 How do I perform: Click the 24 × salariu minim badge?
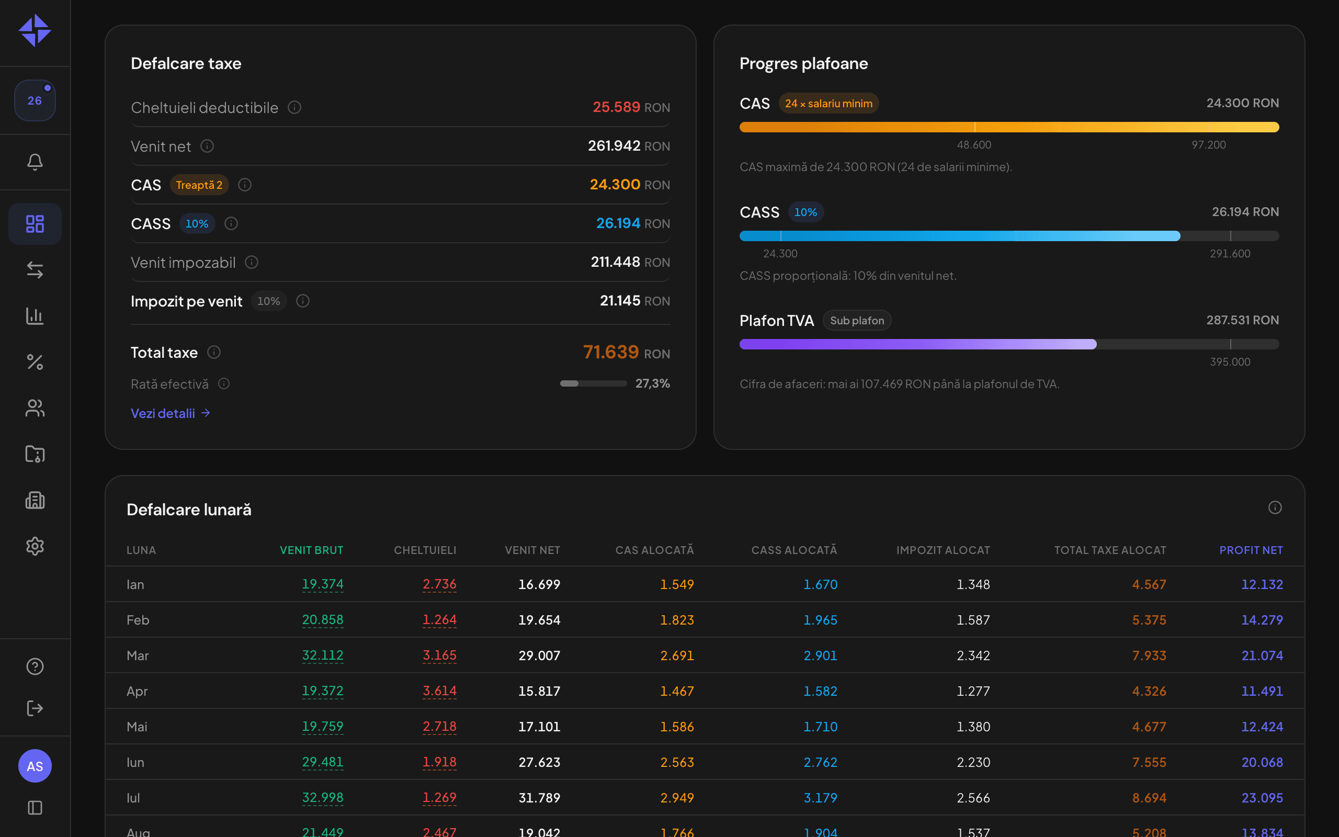tap(829, 104)
